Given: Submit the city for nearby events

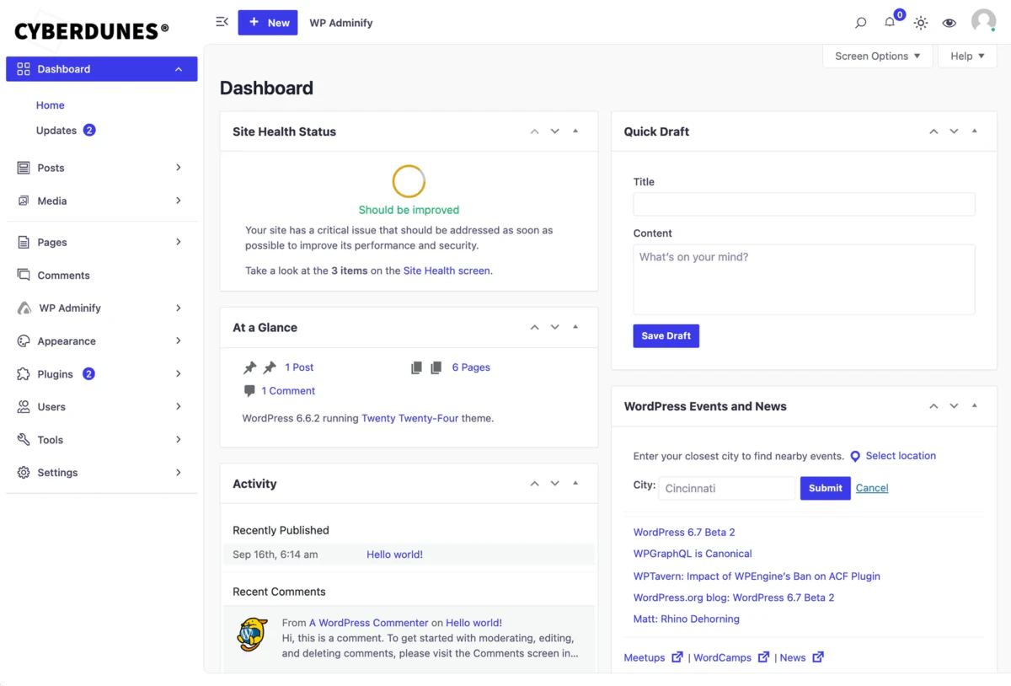Looking at the screenshot, I should click(826, 488).
